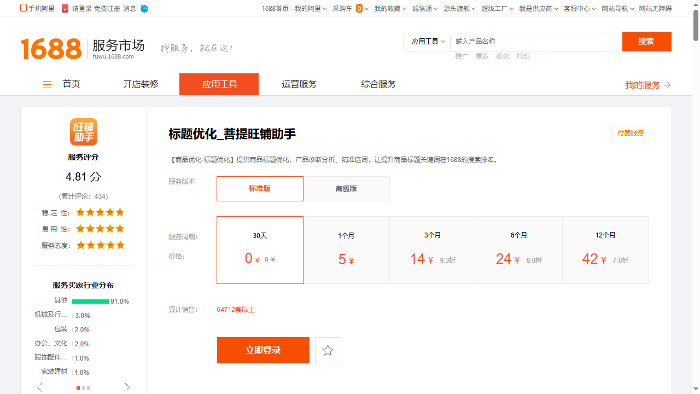Viewport: 700px width, 394px height.
Task: Click the product name search field
Action: [x=536, y=42]
